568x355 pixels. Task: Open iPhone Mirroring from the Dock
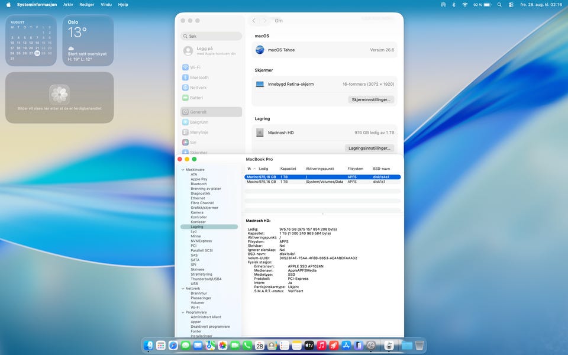[359, 345]
